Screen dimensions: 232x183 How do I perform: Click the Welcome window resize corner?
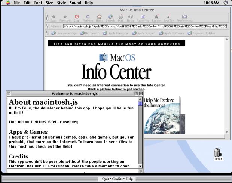[x=141, y=170]
